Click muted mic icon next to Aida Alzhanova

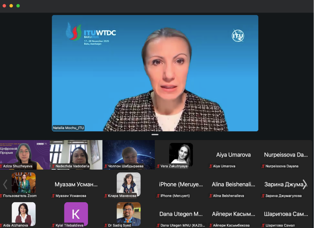pos(1,226)
